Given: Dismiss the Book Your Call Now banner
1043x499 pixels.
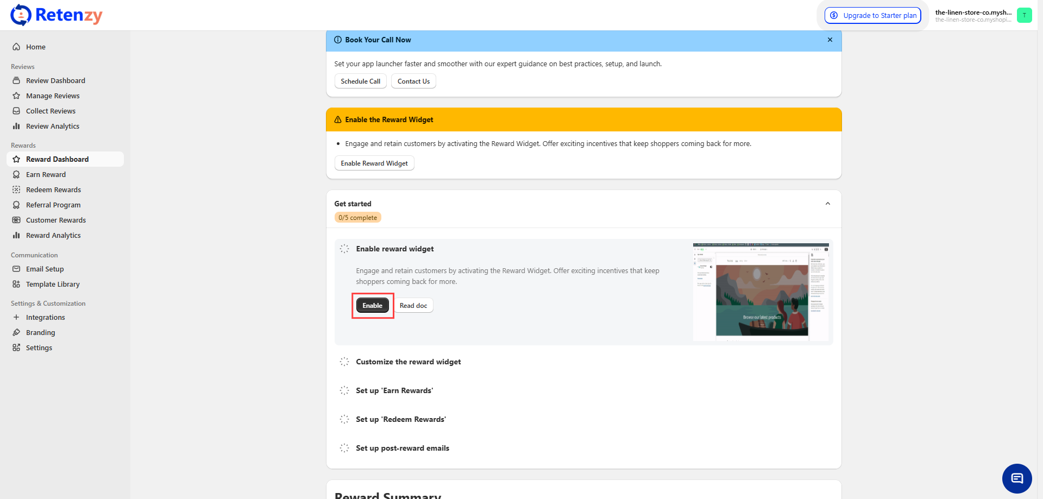Looking at the screenshot, I should pyautogui.click(x=830, y=40).
